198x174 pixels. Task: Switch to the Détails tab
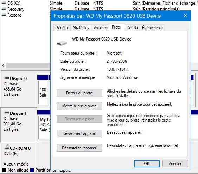click(x=132, y=28)
